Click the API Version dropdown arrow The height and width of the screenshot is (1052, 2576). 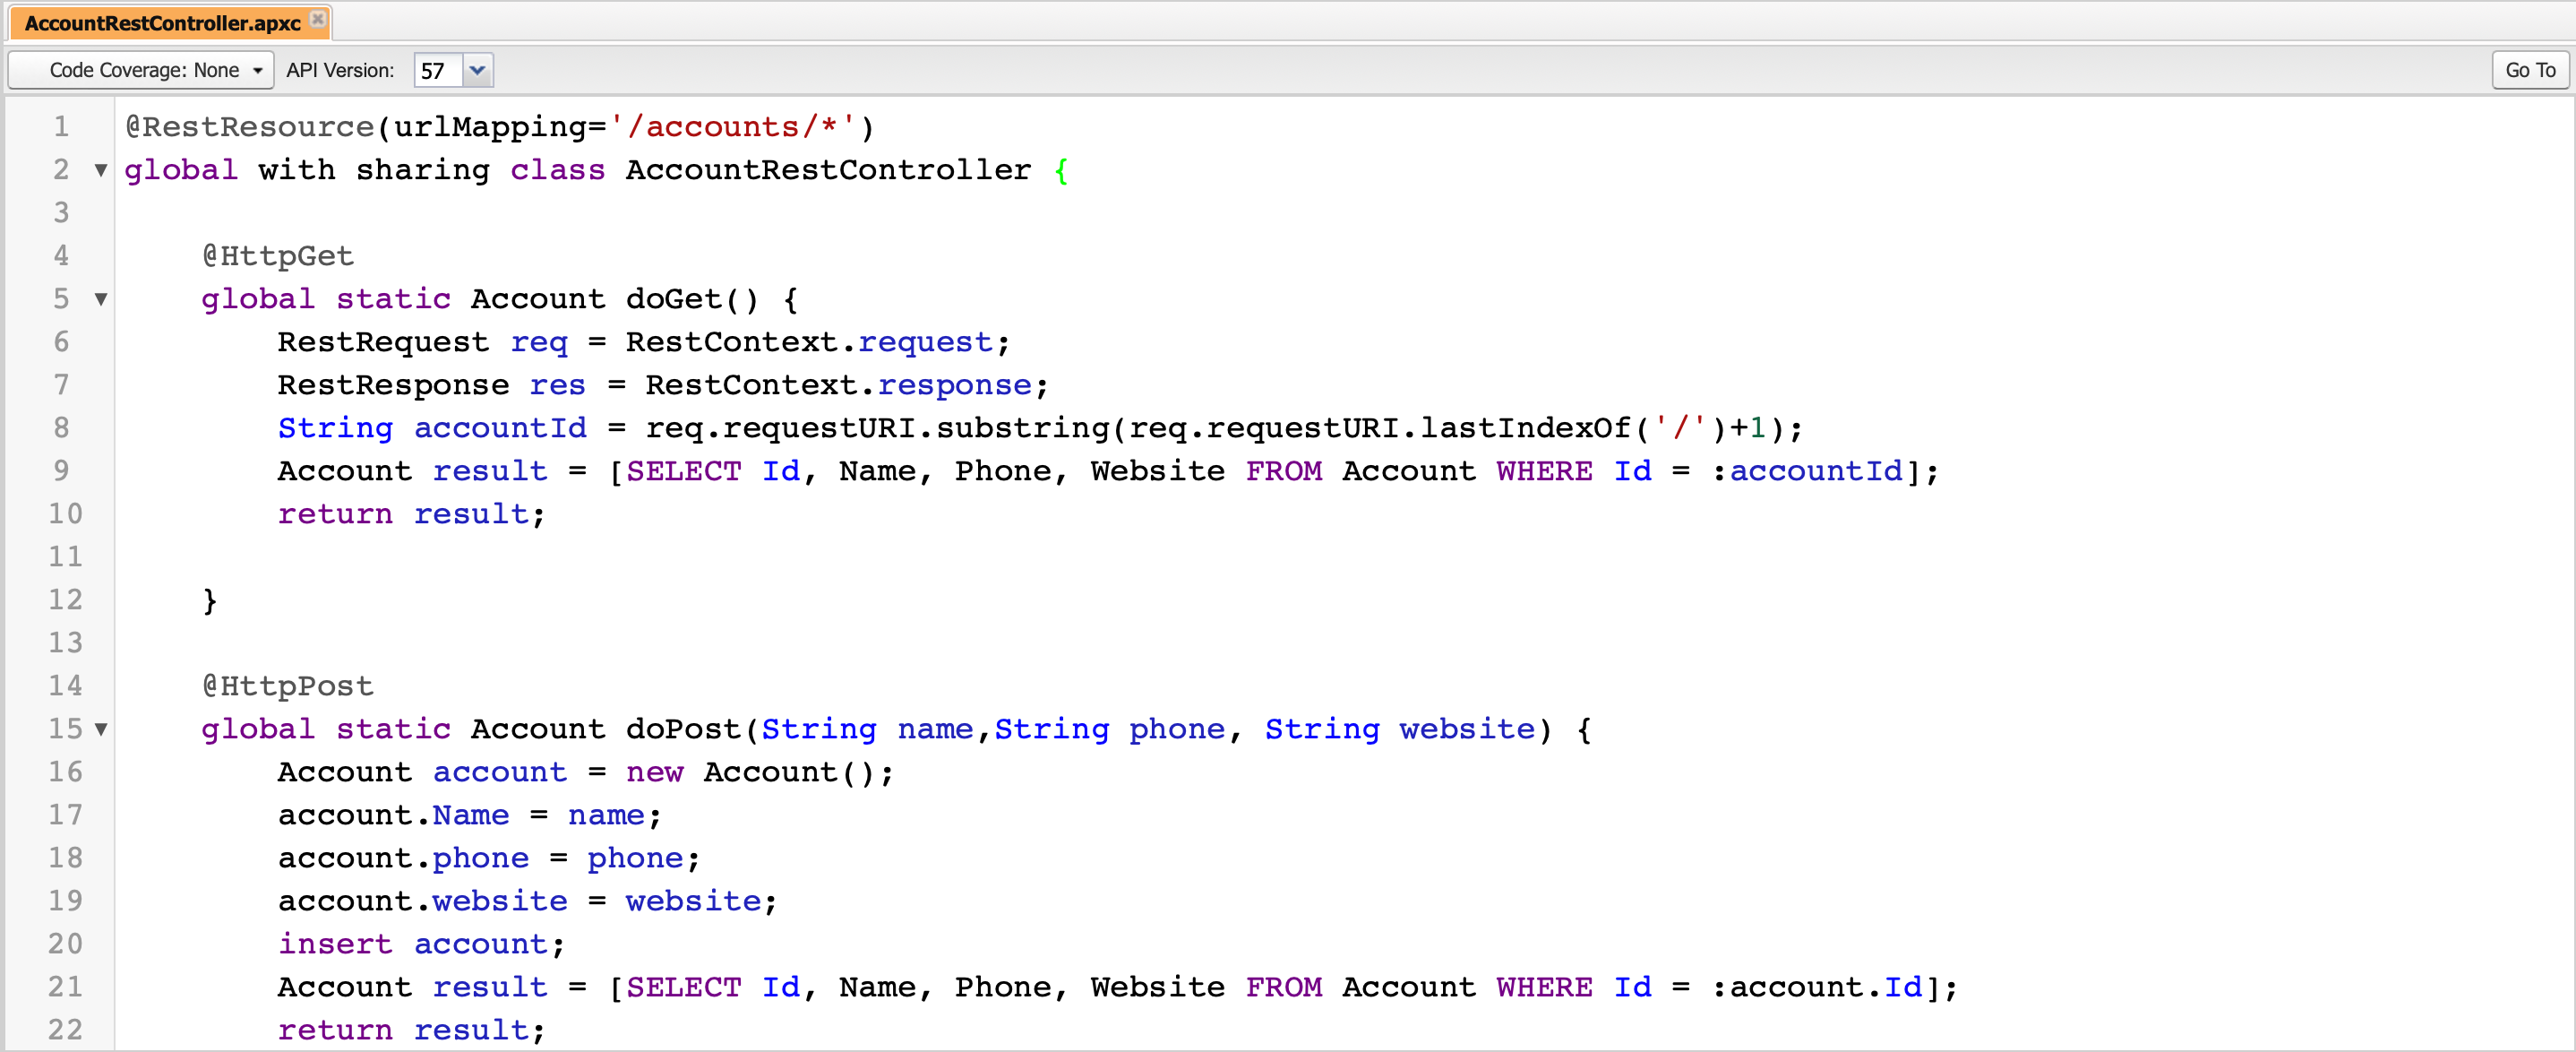[x=477, y=70]
